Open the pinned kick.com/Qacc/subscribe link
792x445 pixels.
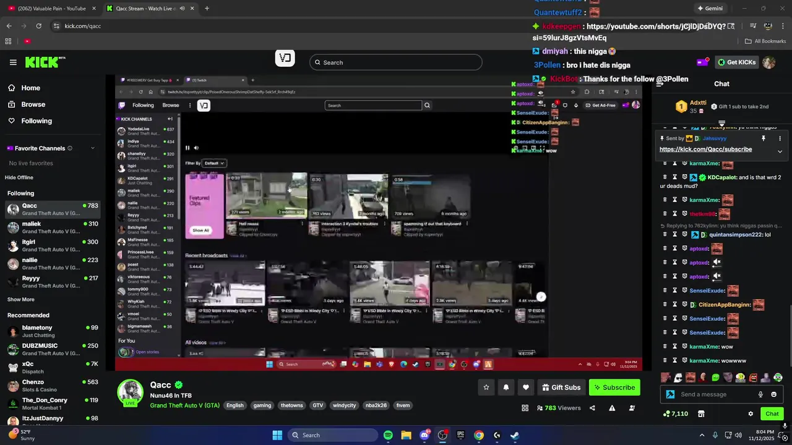point(705,149)
